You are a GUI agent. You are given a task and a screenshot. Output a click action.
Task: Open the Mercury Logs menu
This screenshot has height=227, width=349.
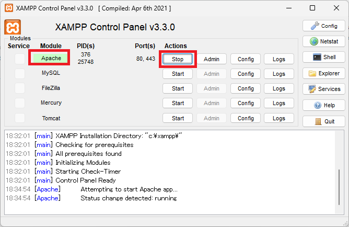pyautogui.click(x=279, y=103)
